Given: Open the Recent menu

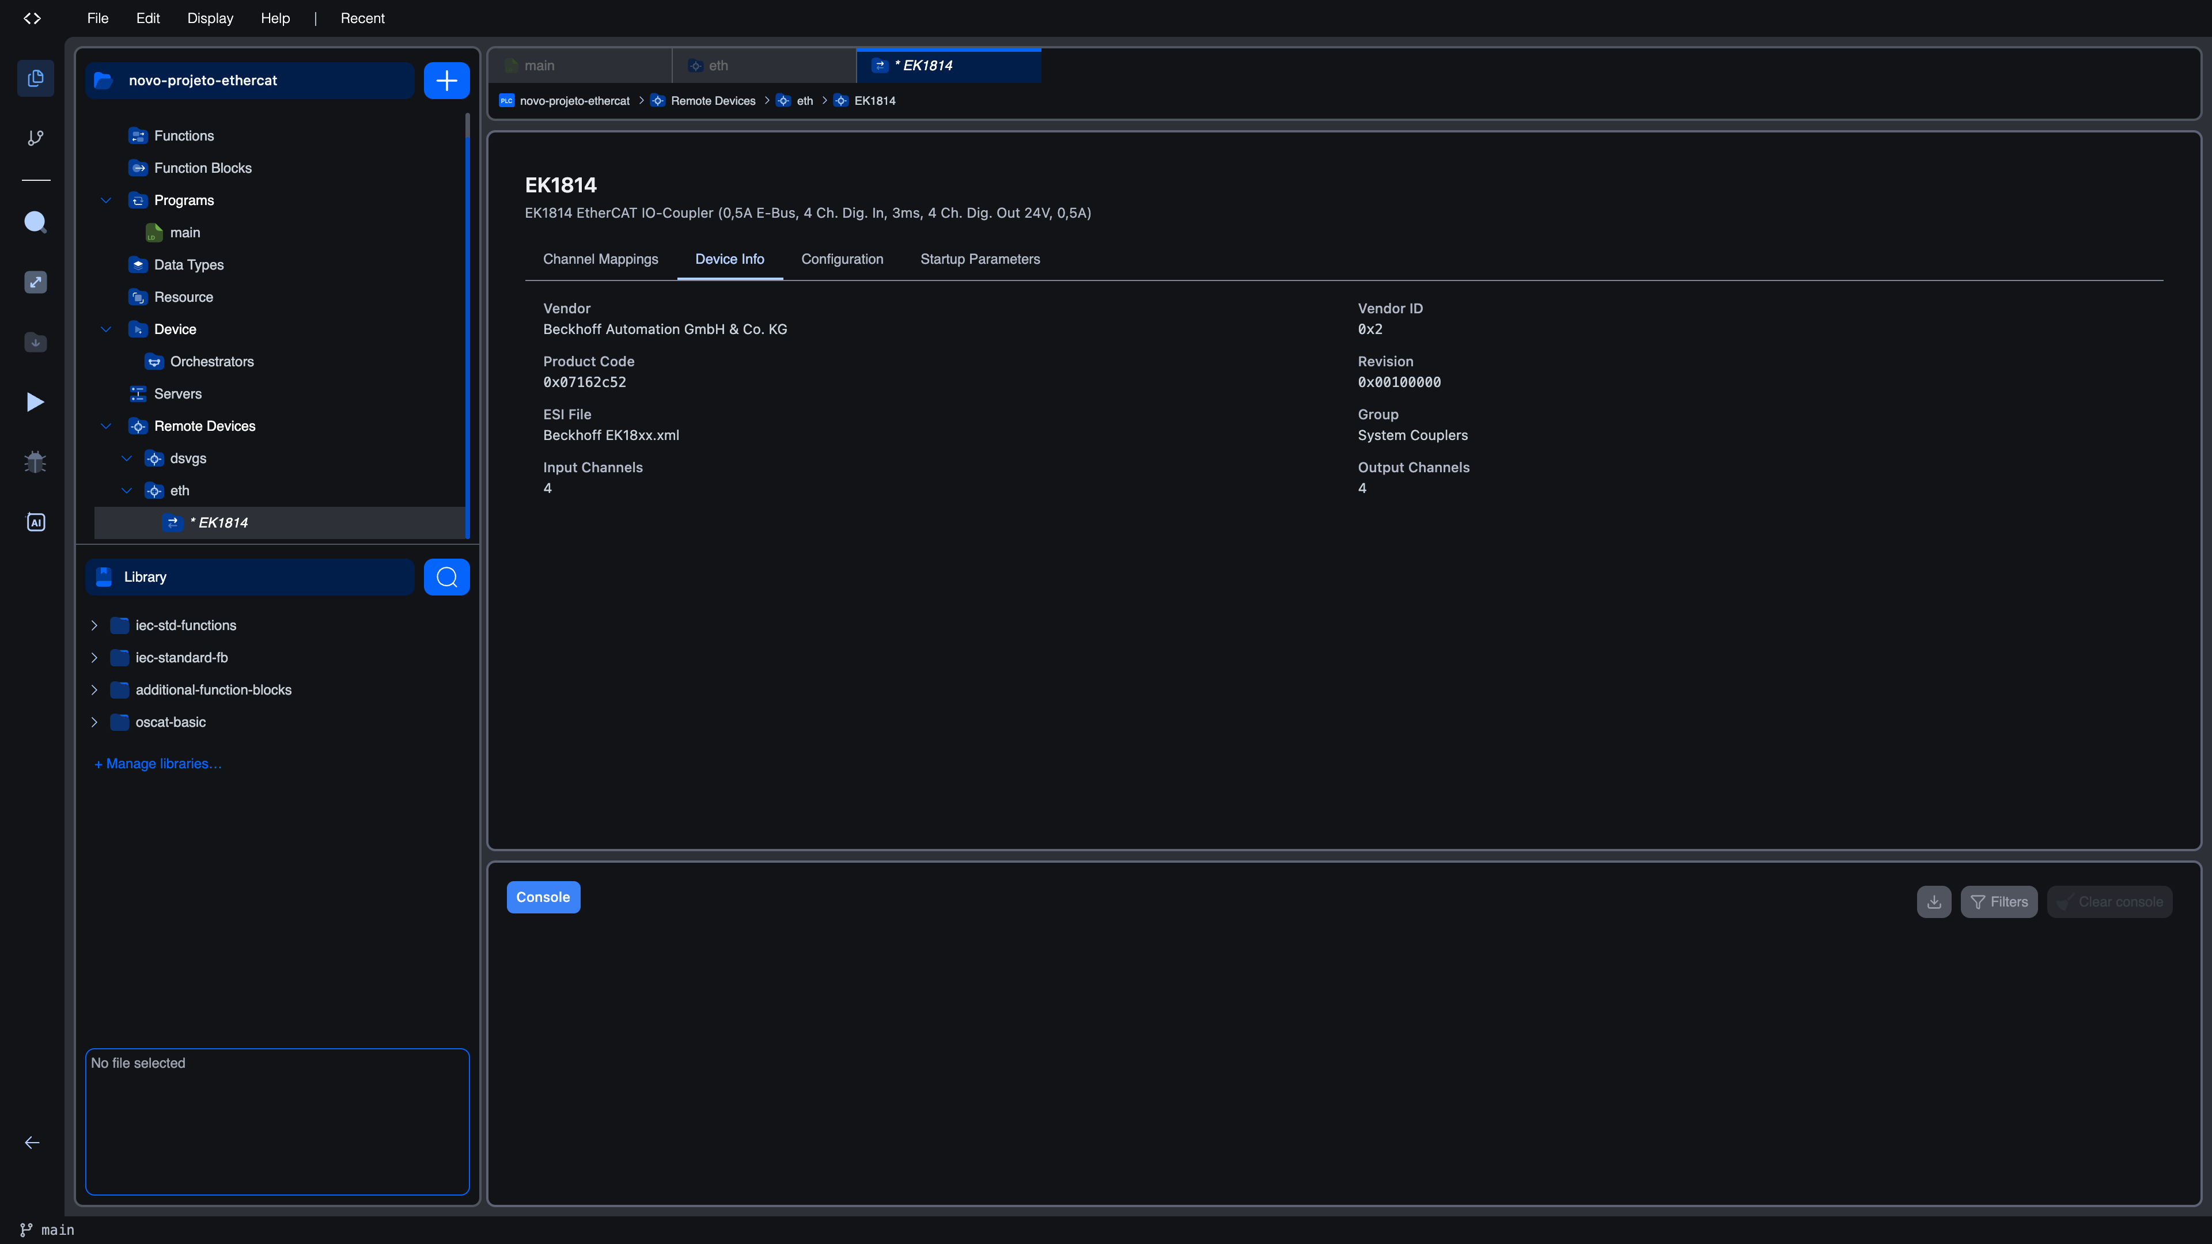Looking at the screenshot, I should pyautogui.click(x=362, y=18).
